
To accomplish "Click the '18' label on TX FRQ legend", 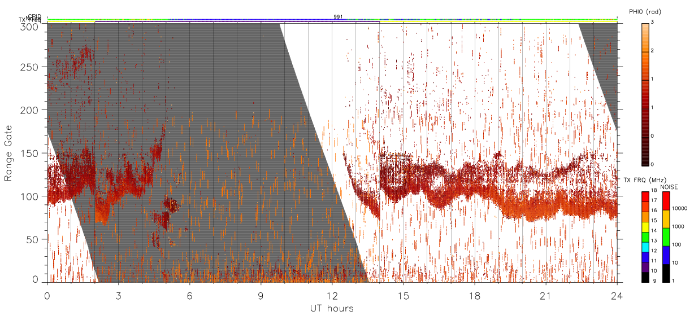I will (654, 191).
